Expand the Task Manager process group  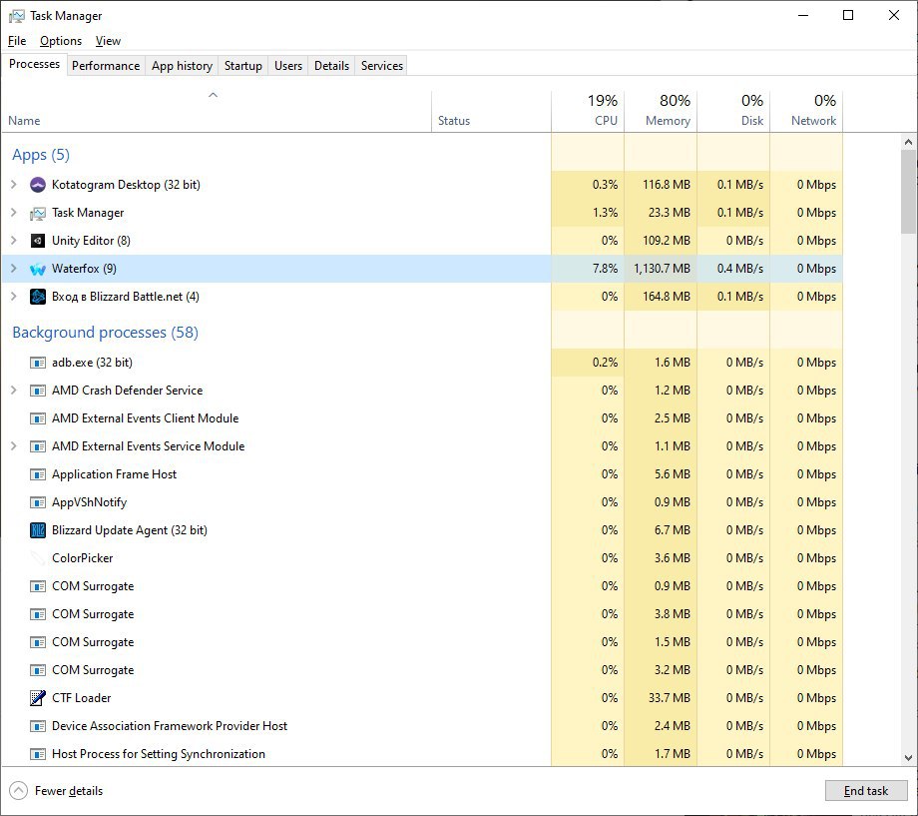point(13,213)
